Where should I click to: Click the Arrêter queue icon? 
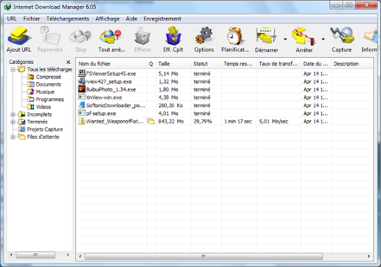tap(304, 36)
